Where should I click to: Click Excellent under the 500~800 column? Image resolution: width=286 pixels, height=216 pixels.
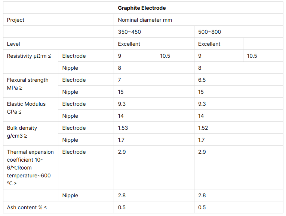click(x=209, y=44)
